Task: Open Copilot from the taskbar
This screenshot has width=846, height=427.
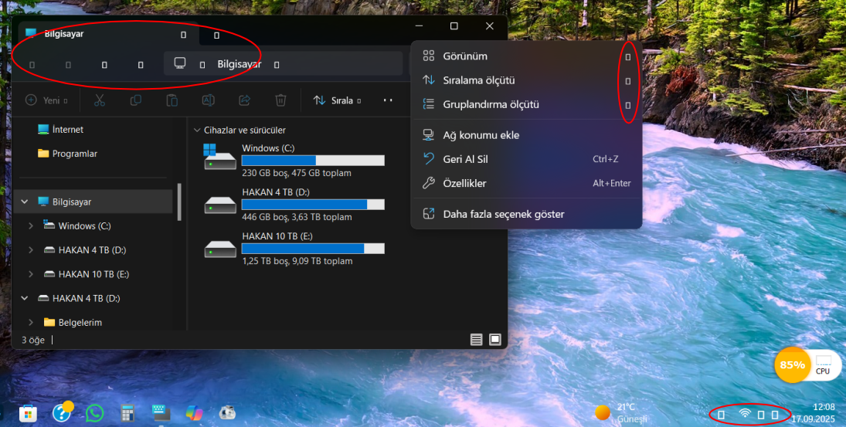Action: [x=194, y=413]
